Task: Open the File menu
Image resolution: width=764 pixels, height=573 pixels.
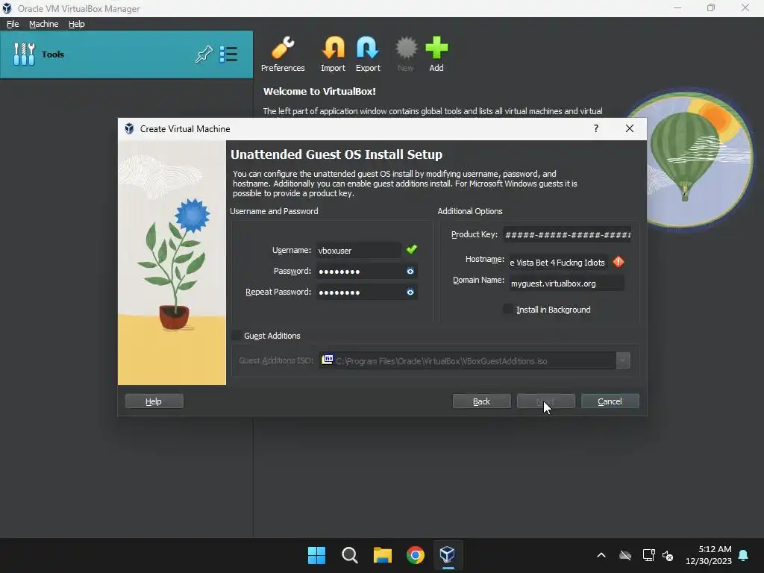Action: click(x=13, y=24)
